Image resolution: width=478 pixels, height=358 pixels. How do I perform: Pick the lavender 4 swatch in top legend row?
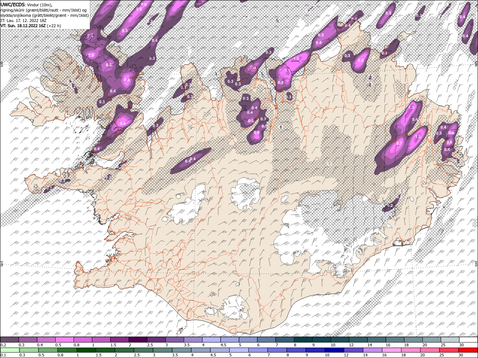tap(211, 340)
